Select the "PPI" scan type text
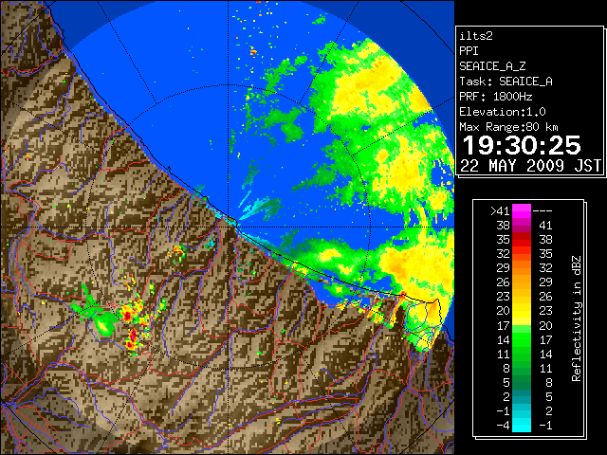This screenshot has width=607, height=455. pyautogui.click(x=469, y=51)
